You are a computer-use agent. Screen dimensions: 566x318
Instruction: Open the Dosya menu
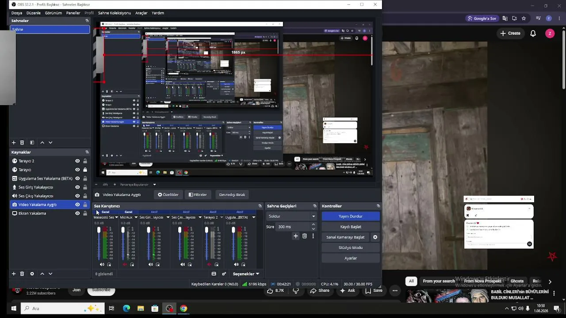[17, 13]
